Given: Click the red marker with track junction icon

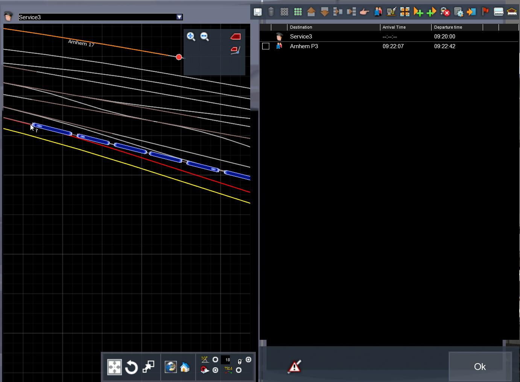Looking at the screenshot, I should coord(236,50).
